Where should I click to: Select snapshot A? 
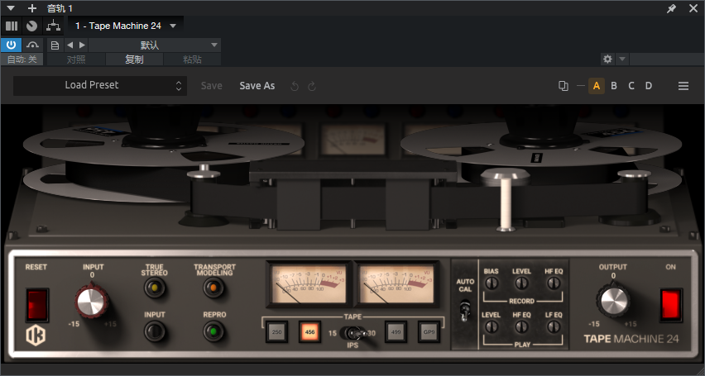pyautogui.click(x=597, y=86)
